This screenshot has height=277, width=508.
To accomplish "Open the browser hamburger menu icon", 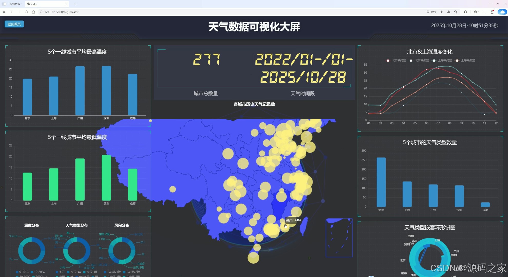I will pyautogui.click(x=485, y=12).
